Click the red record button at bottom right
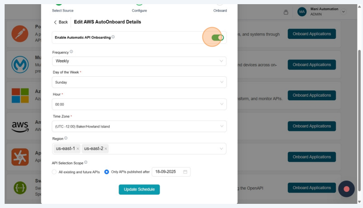363x208 pixels. [x=346, y=189]
